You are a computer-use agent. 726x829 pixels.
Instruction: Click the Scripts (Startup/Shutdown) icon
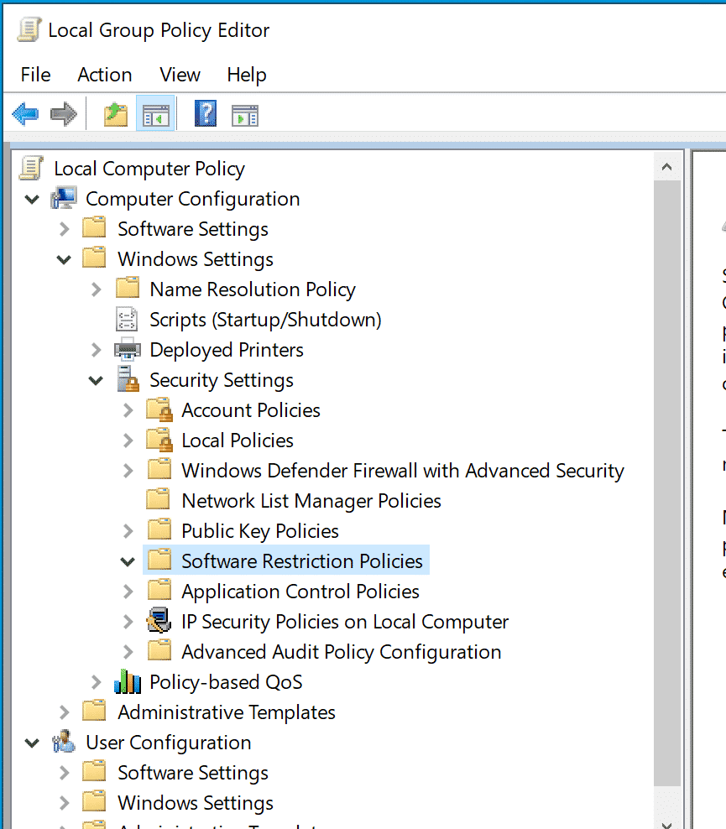[x=128, y=320]
